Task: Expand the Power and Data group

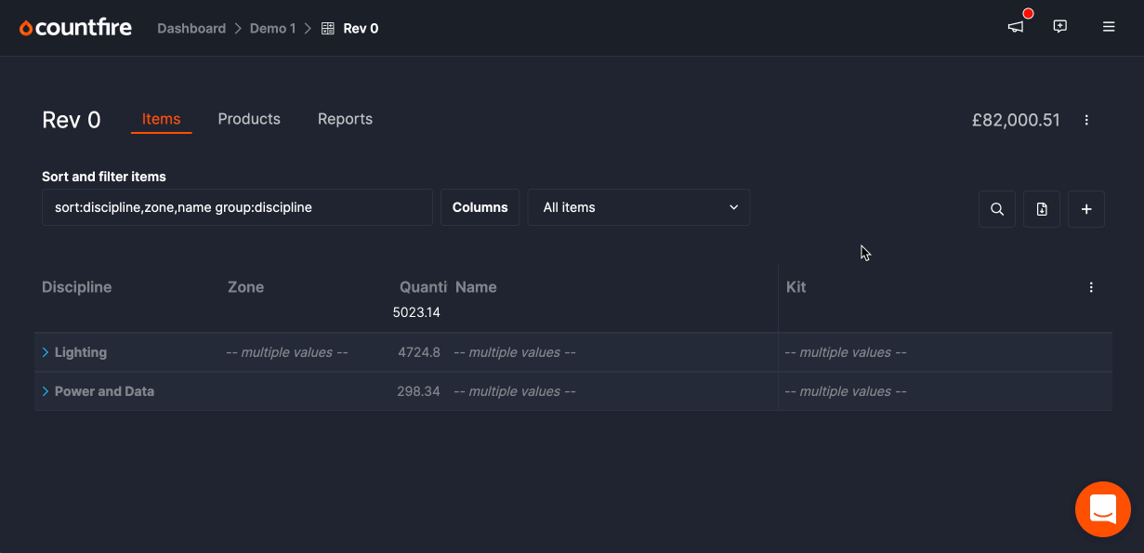Action: pos(46,391)
